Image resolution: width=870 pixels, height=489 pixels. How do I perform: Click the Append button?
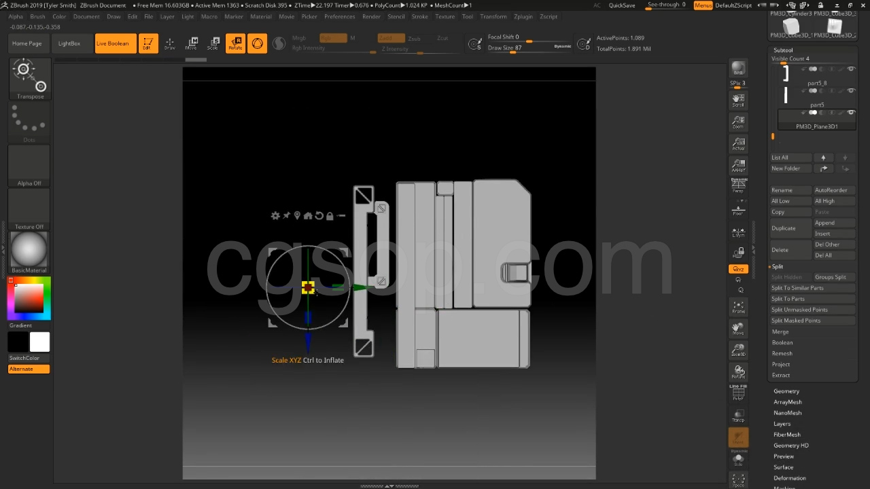(834, 223)
